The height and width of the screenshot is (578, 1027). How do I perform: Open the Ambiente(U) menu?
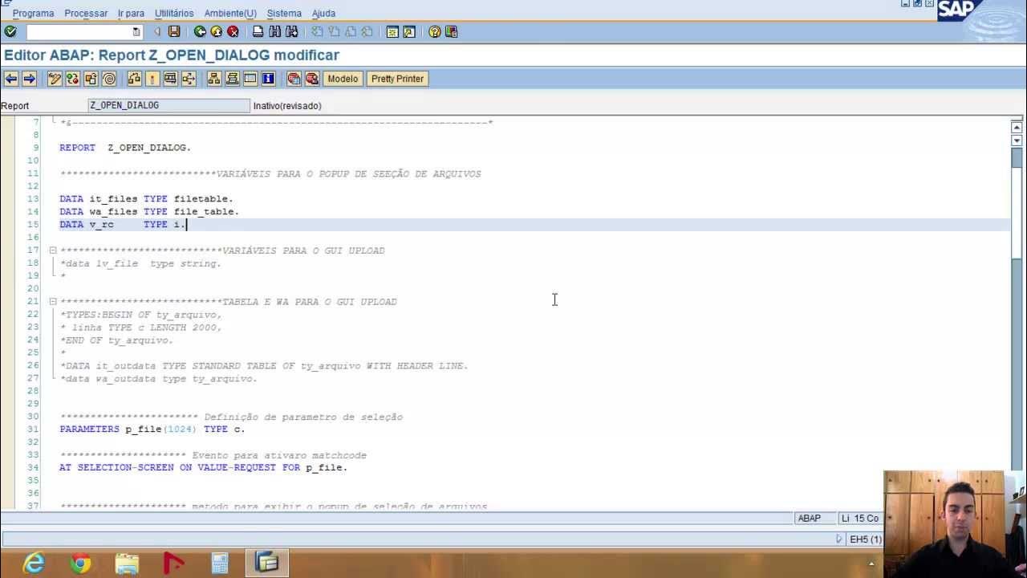pyautogui.click(x=230, y=13)
